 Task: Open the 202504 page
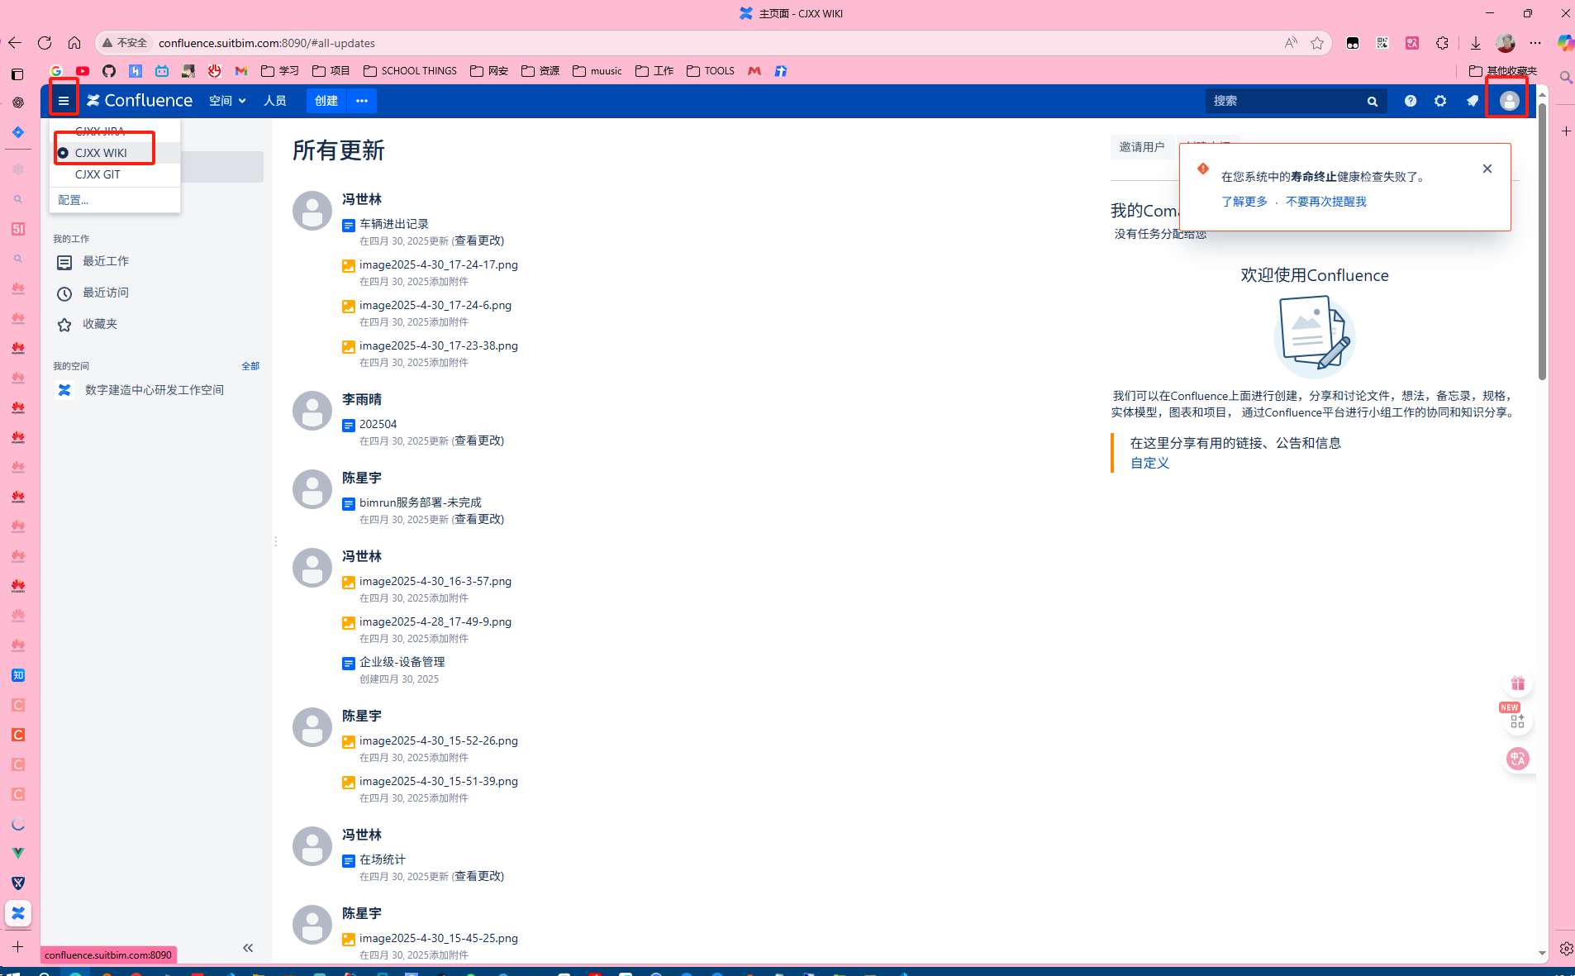pos(378,424)
